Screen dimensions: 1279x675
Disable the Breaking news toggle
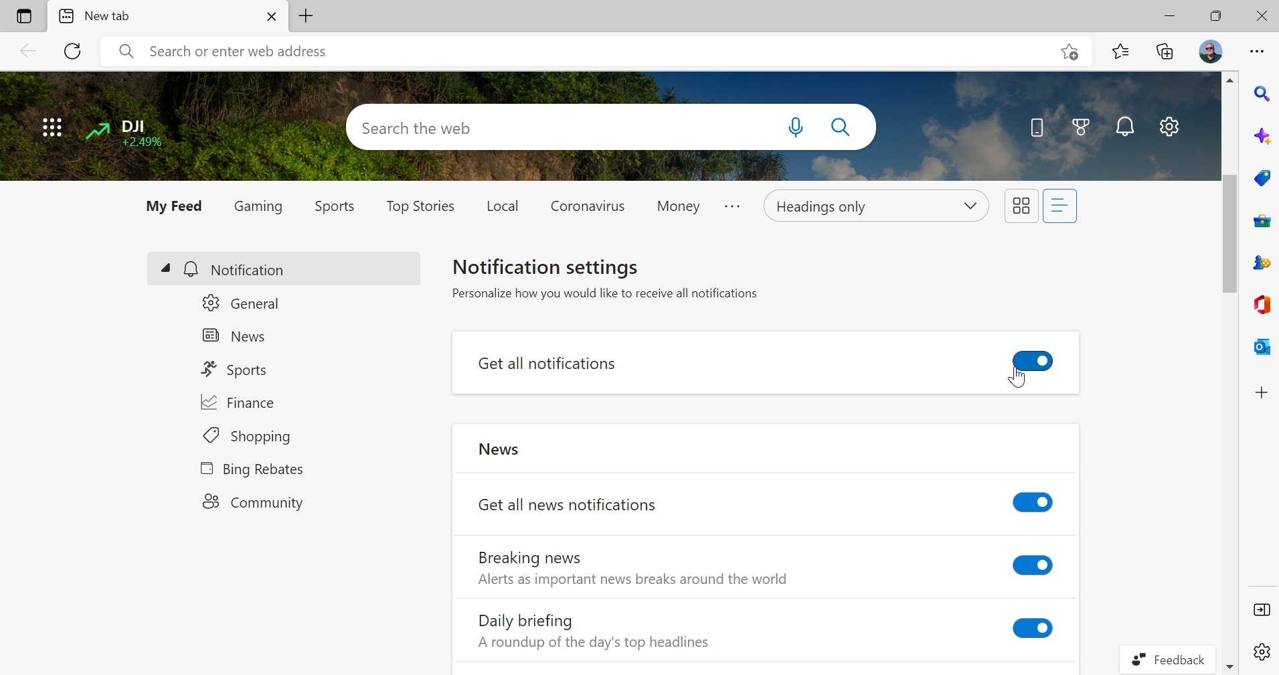[x=1034, y=566]
